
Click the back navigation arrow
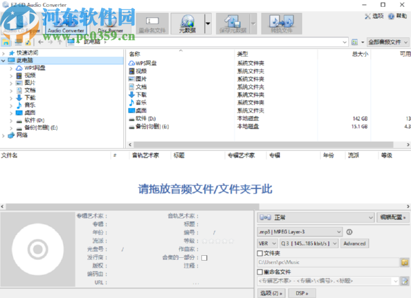[x=41, y=42]
